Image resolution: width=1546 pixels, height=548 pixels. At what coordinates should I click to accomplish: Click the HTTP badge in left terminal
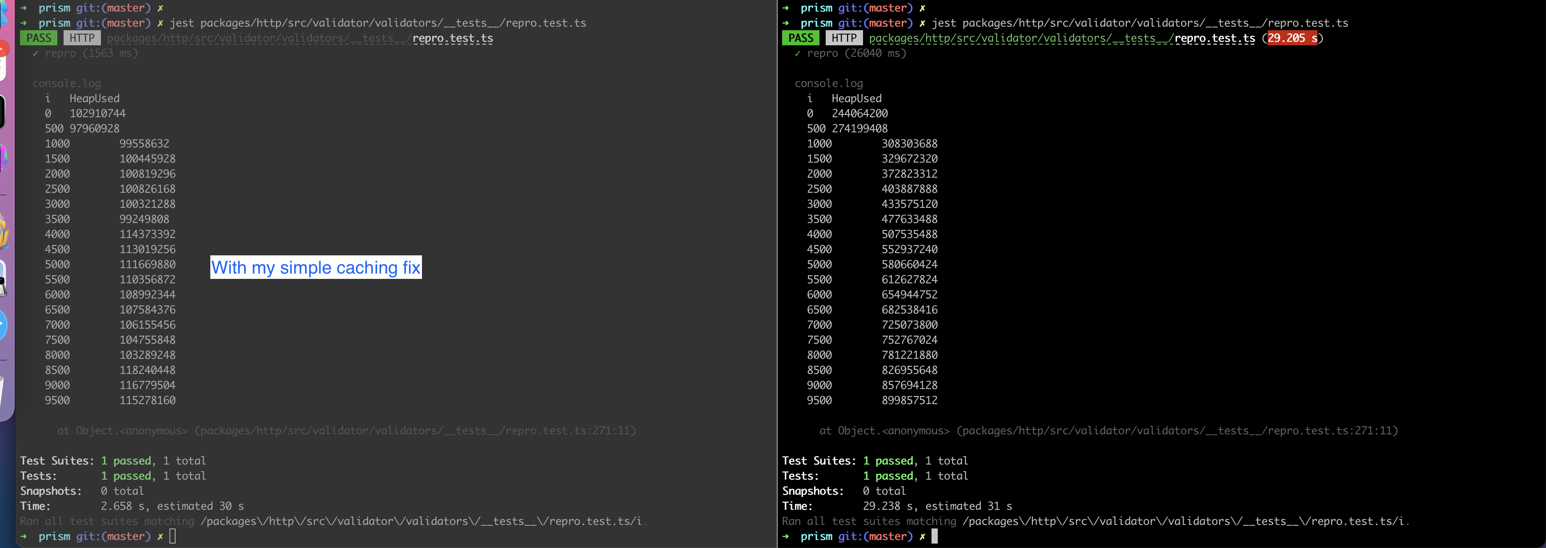[x=82, y=38]
